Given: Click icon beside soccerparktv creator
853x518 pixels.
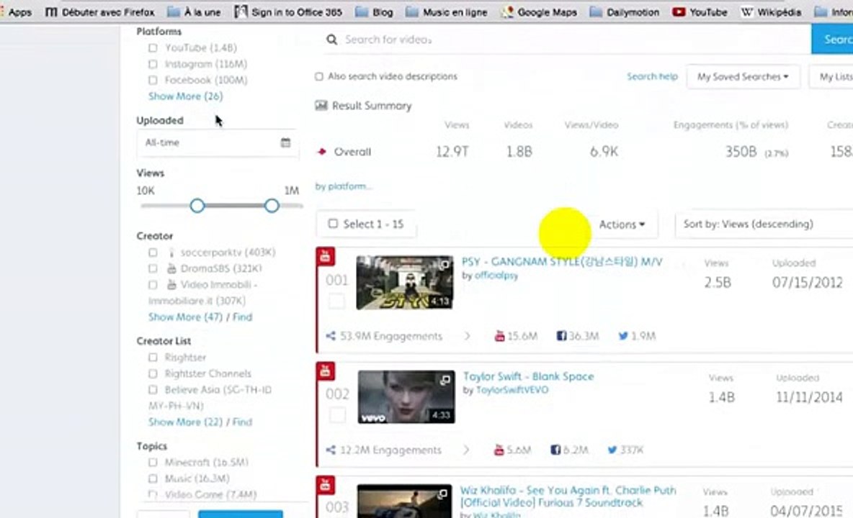Looking at the screenshot, I should [x=171, y=253].
